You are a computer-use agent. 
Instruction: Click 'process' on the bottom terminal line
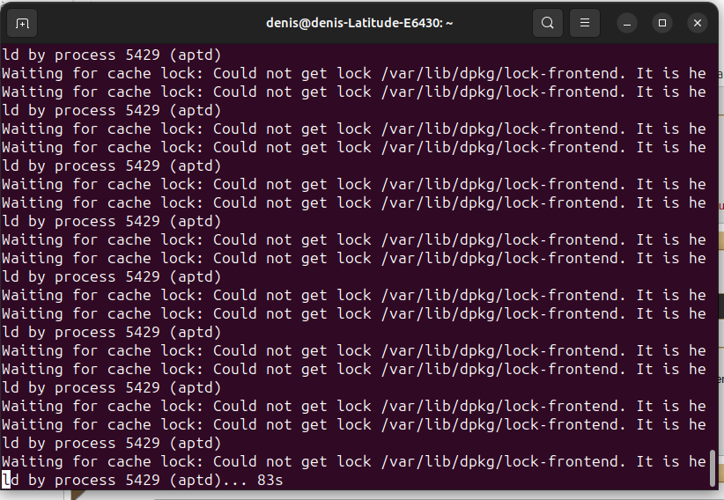coord(85,481)
